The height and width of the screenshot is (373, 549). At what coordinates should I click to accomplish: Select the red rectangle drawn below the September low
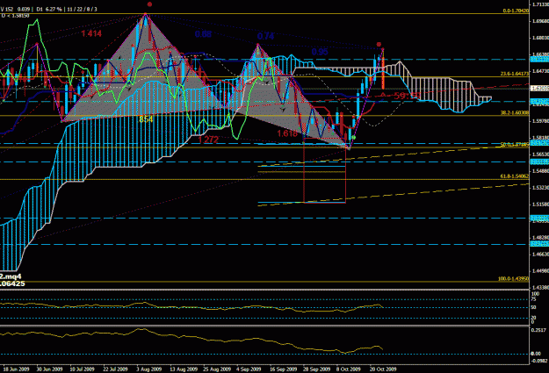coord(324,170)
